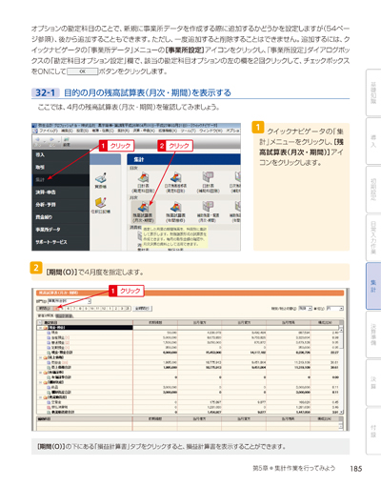
Task: Select 導入 in the navigator sidebar
Action: pos(60,155)
